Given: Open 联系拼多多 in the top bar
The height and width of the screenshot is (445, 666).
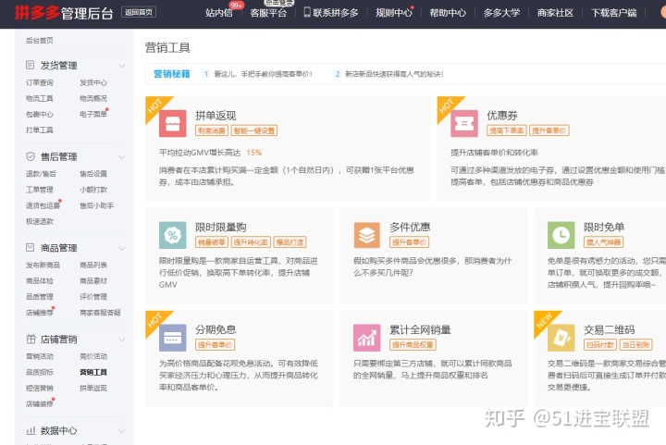Looking at the screenshot, I should [x=336, y=13].
